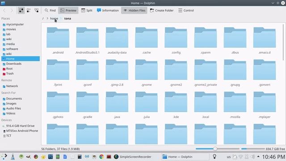286x161 pixels.
Task: Click the root slash in breadcrumb
Action: click(x=43, y=18)
